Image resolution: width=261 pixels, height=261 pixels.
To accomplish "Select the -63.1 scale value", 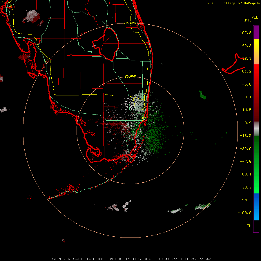I will pos(246,174).
